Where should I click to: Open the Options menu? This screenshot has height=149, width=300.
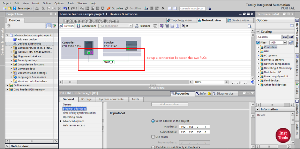coord(59,3)
